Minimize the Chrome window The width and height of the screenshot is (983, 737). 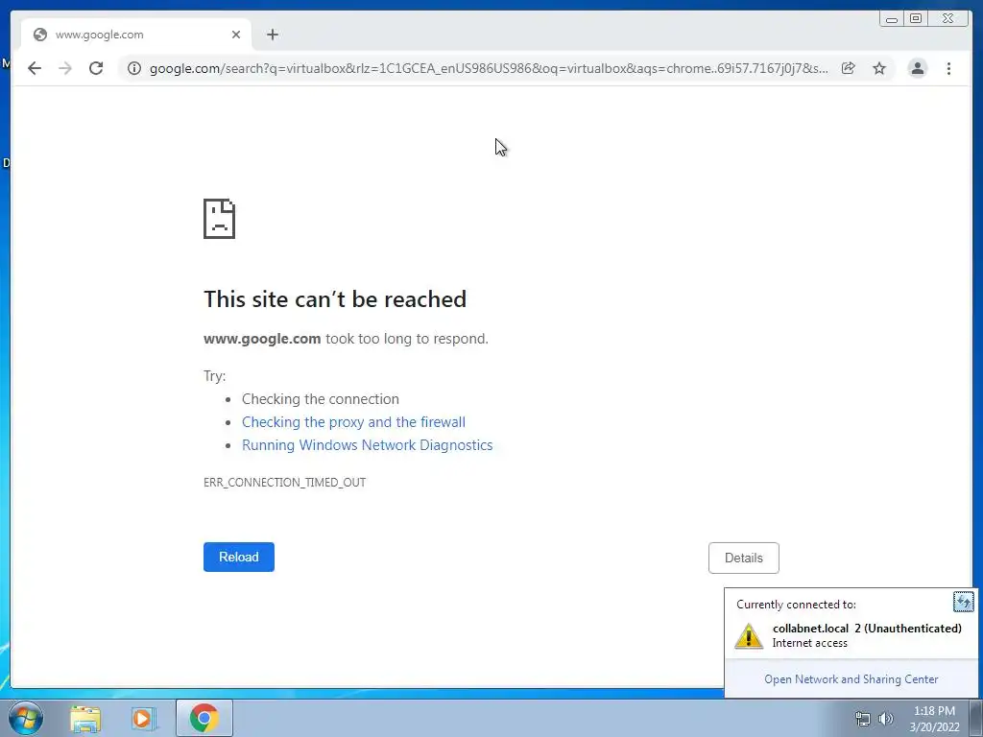click(x=892, y=19)
